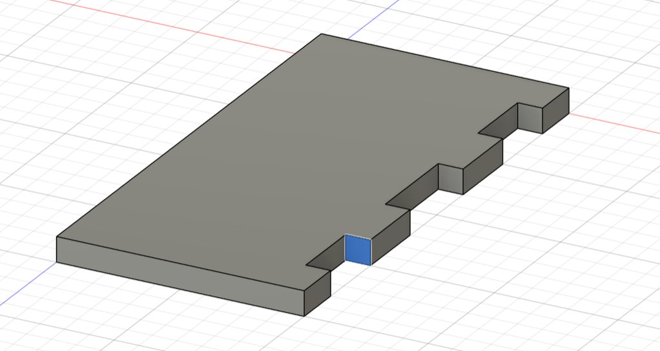
Task: Select the long front side face of the plate
Action: tap(180, 275)
